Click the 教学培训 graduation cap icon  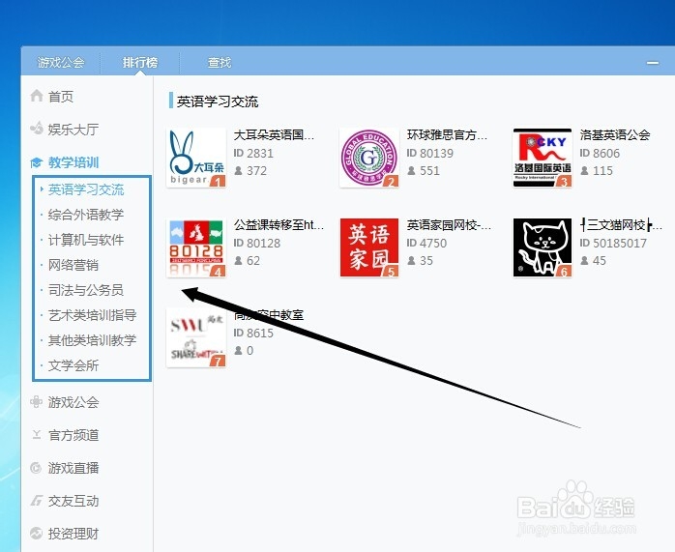click(37, 162)
